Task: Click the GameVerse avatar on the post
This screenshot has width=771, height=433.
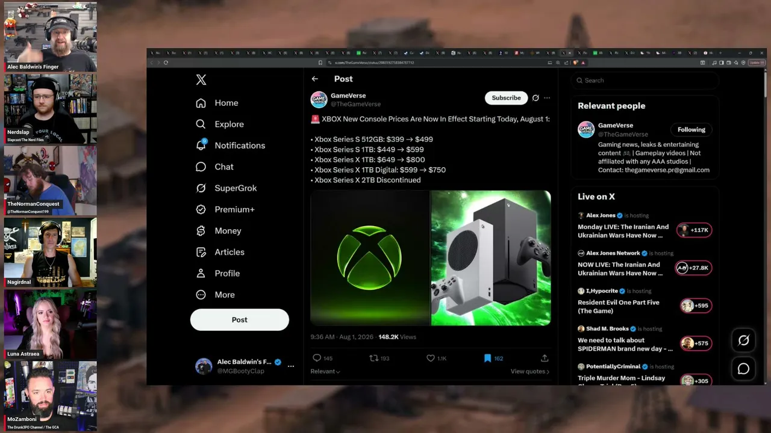Action: 319,99
